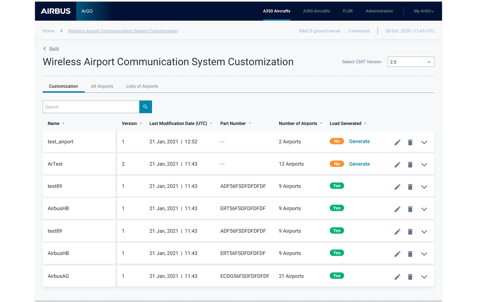
Task: Sort by Name column
Action: 56,123
